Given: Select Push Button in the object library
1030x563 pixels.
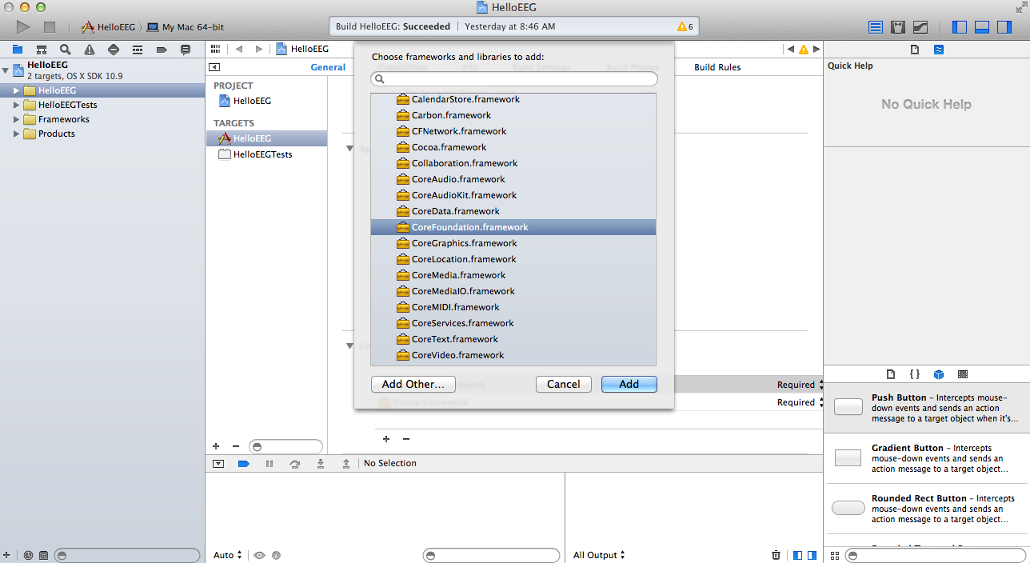Looking at the screenshot, I should click(927, 408).
